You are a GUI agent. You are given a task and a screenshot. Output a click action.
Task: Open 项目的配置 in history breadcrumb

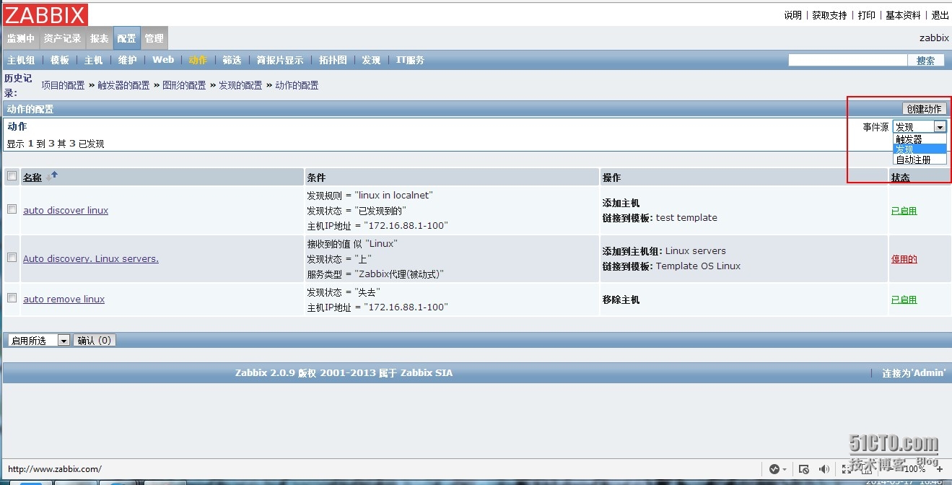point(63,85)
